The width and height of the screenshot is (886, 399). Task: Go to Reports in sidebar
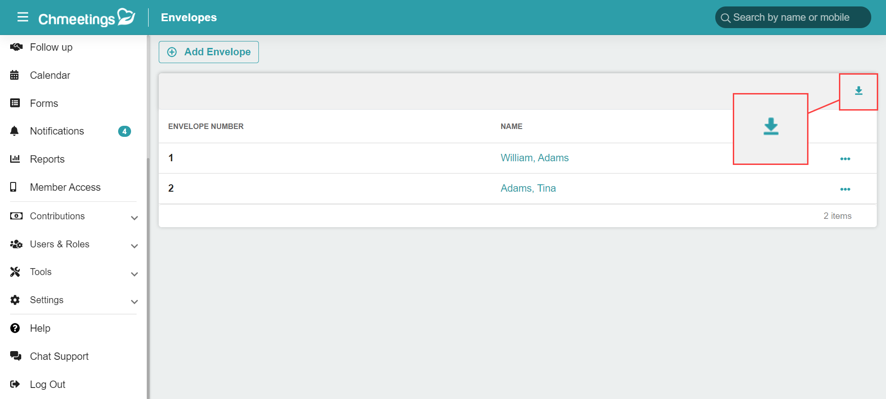(x=47, y=159)
